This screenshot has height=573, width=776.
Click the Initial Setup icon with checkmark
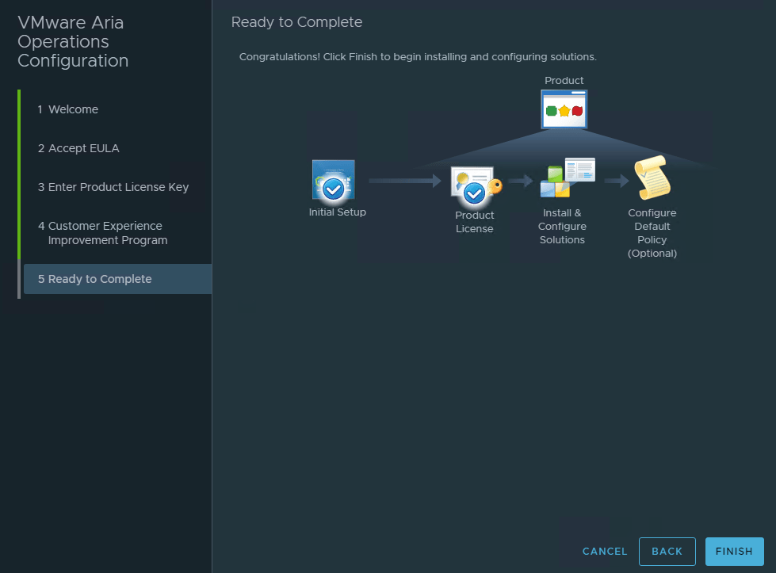point(333,180)
